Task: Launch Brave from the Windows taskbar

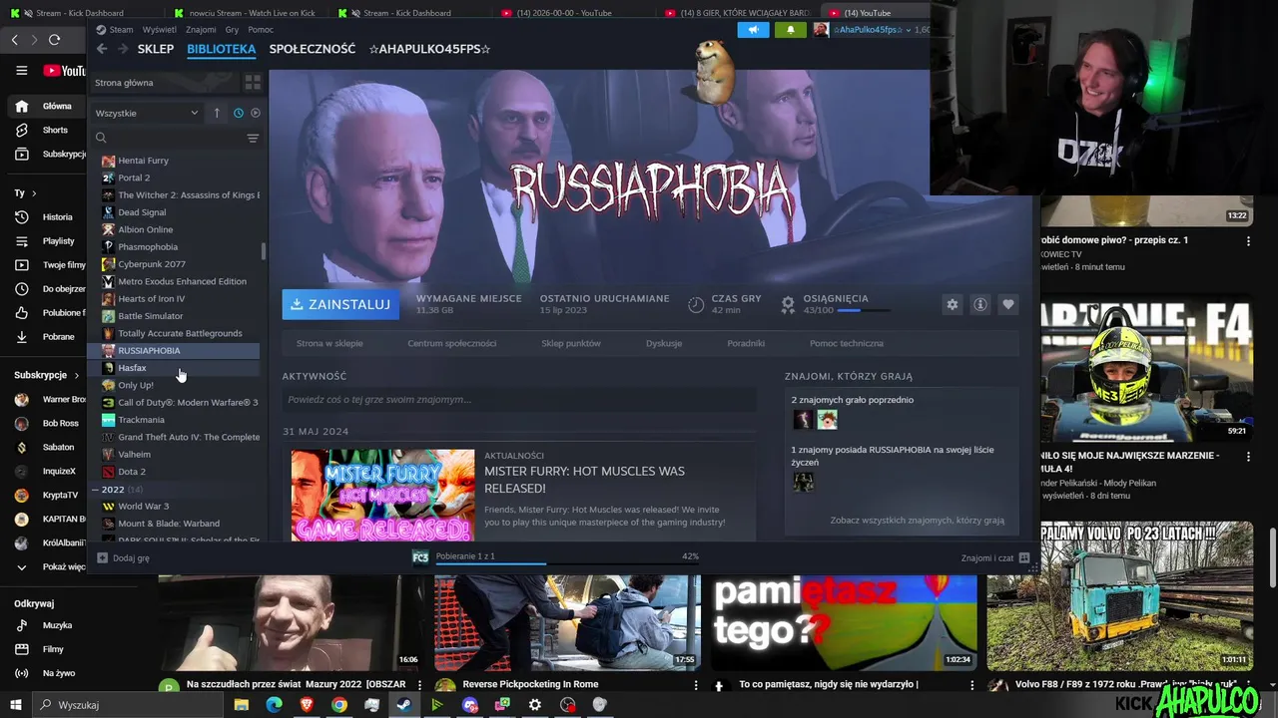Action: click(307, 704)
